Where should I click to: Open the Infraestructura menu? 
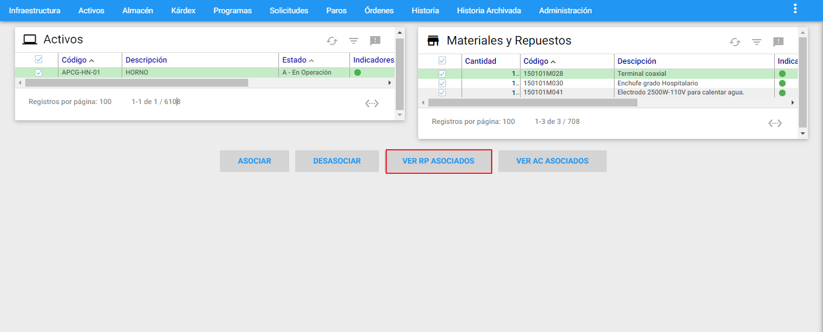[34, 11]
